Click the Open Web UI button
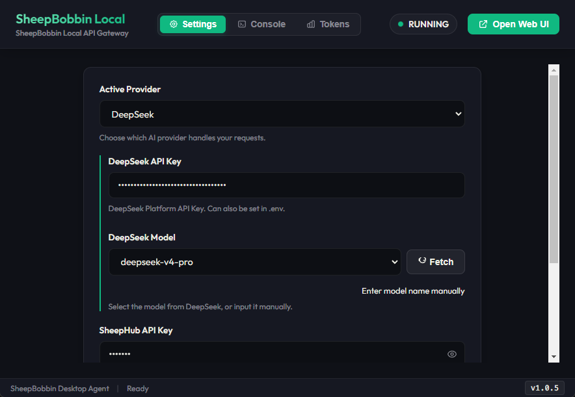The width and height of the screenshot is (575, 397). tap(513, 24)
